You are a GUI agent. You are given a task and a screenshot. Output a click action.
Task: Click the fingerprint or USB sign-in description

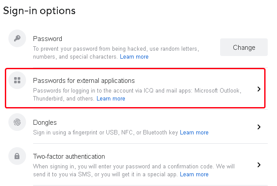coord(106,133)
